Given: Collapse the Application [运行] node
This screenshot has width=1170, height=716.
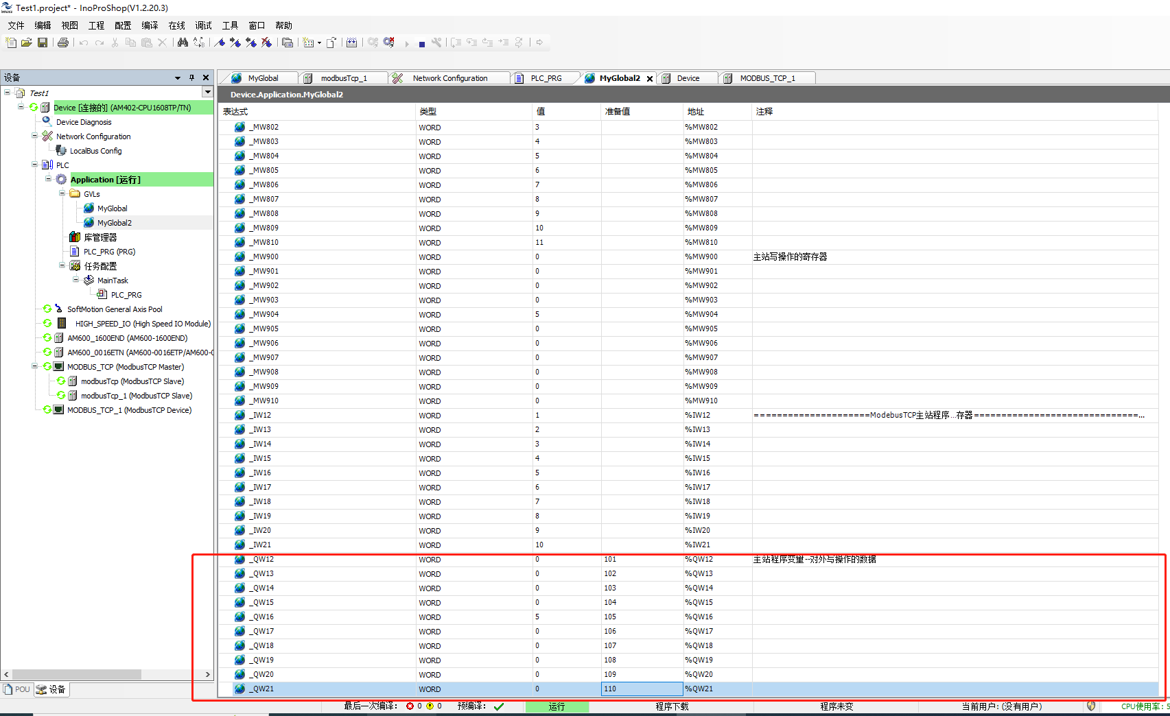Looking at the screenshot, I should coord(48,179).
